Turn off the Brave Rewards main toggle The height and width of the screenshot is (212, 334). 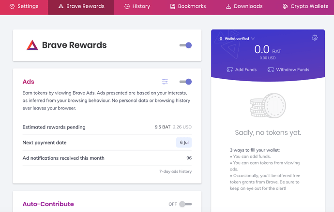(x=185, y=45)
